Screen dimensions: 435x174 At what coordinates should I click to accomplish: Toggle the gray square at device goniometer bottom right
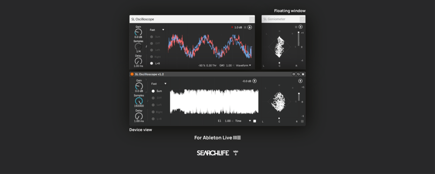coord(303,121)
